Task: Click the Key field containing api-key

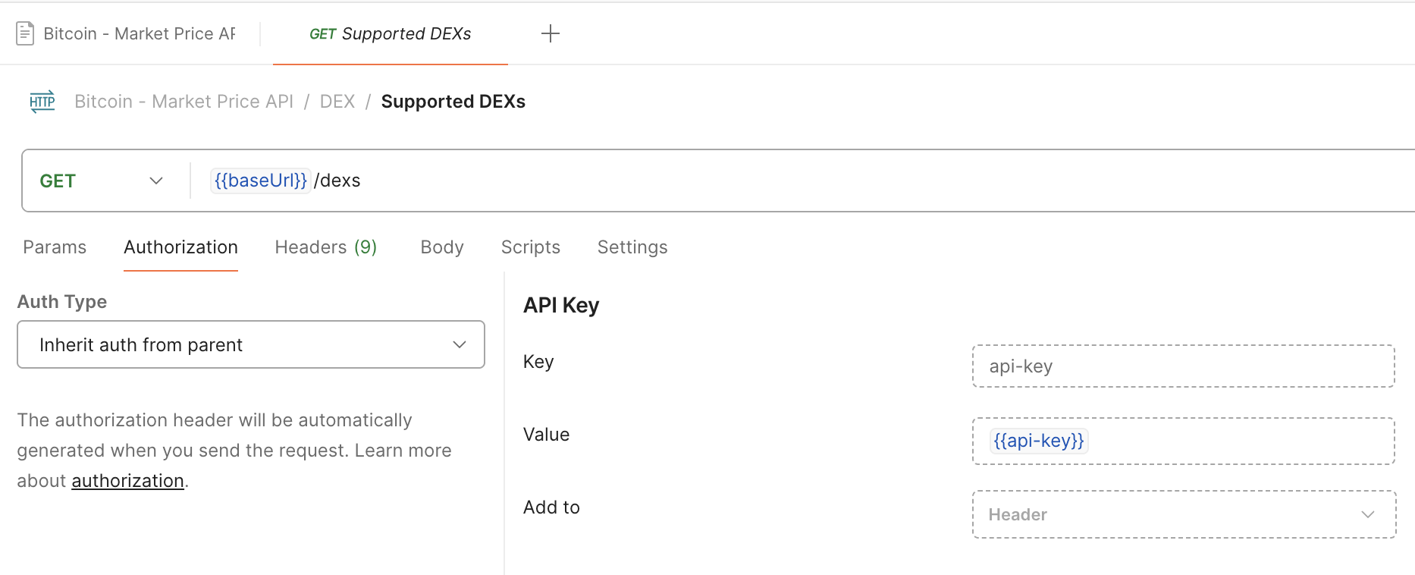Action: coord(1183,366)
